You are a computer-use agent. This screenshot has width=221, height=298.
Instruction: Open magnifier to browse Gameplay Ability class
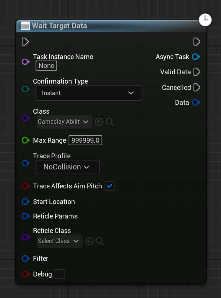109,122
